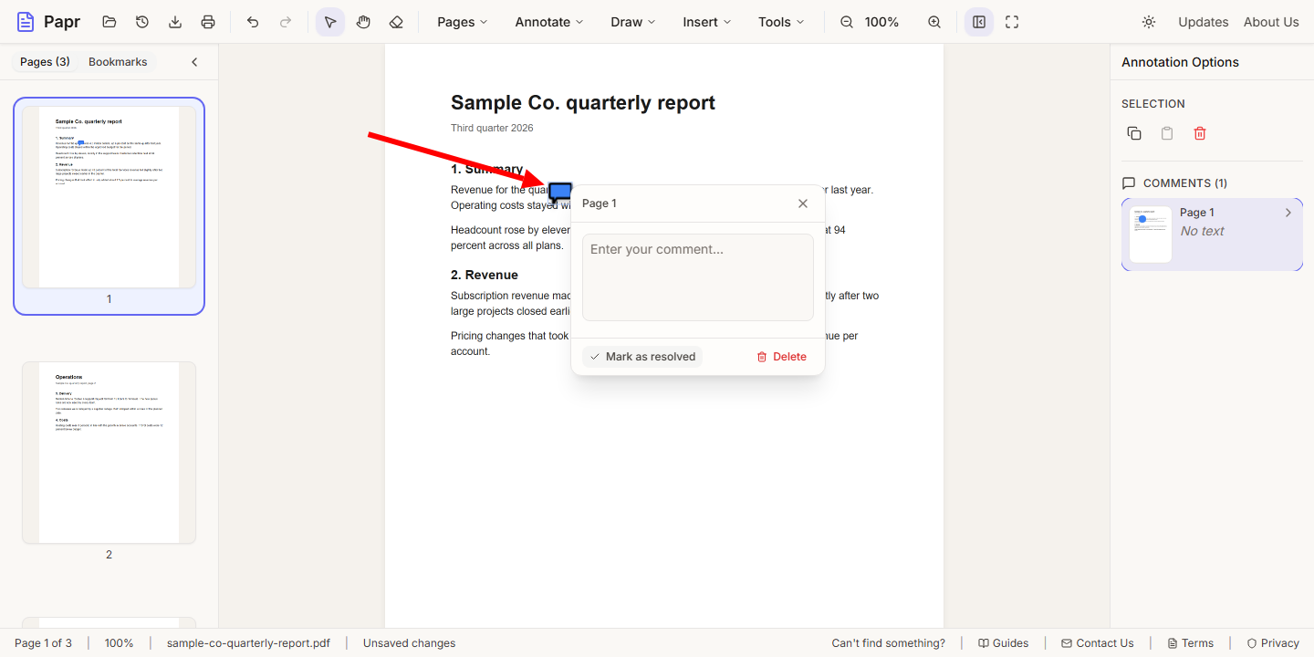This screenshot has height=657, width=1314.
Task: Zoom out with the minus magnifier
Action: (x=847, y=22)
